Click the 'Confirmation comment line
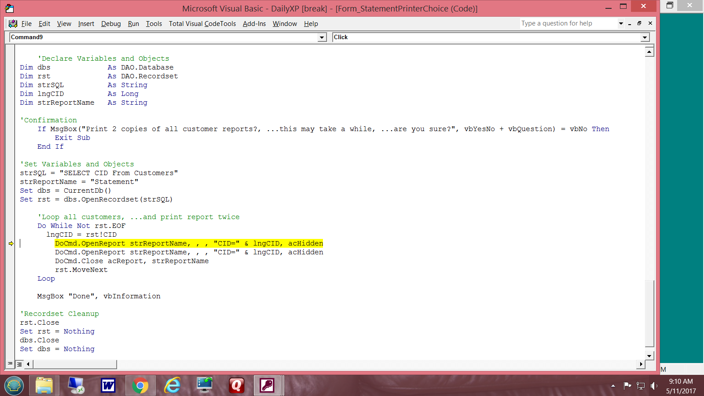The width and height of the screenshot is (704, 396). pos(48,120)
